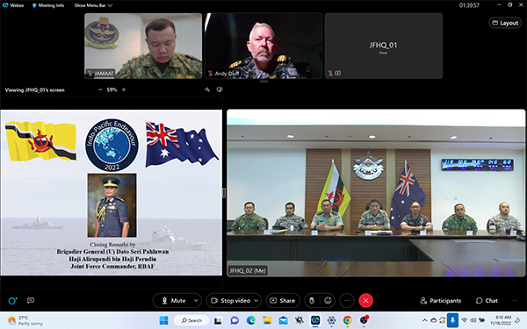527x329 pixels.
Task: Open the closed captions icon
Action: tap(31, 300)
